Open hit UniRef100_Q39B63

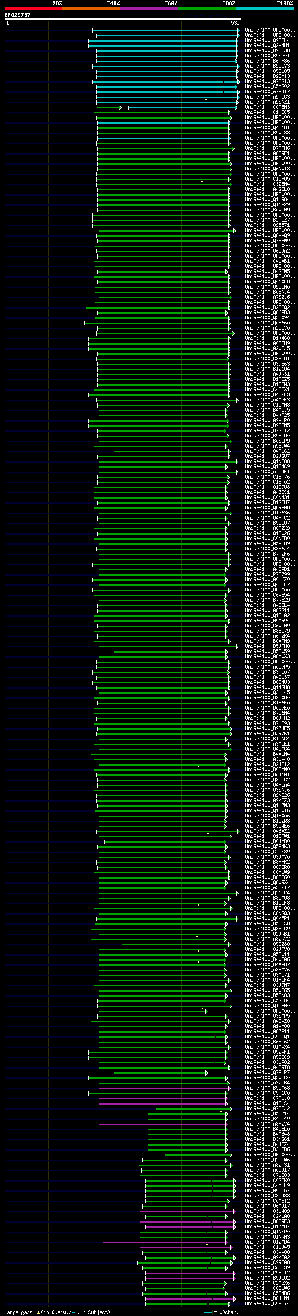click(267, 364)
